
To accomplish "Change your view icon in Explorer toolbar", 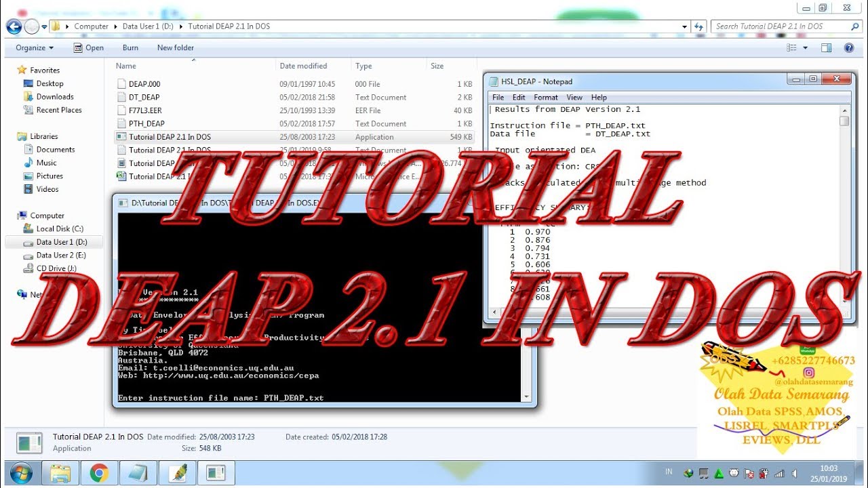I will pyautogui.click(x=791, y=47).
